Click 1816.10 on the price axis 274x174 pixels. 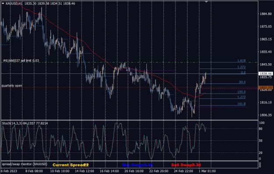tap(266, 102)
